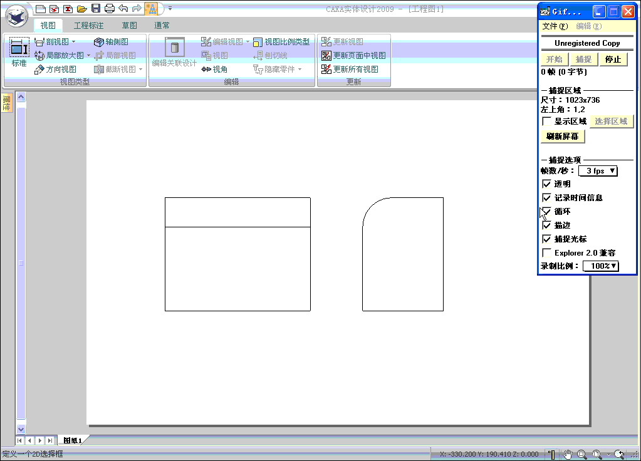641x461 pixels.
Task: Toggle the 描边 checkbox
Action: coord(546,225)
